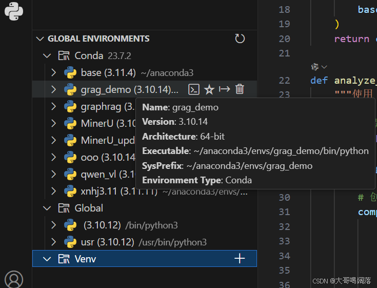Viewport: 377px width, 288px height.
Task: Delete grag_demo environment with trash icon
Action: tap(240, 89)
